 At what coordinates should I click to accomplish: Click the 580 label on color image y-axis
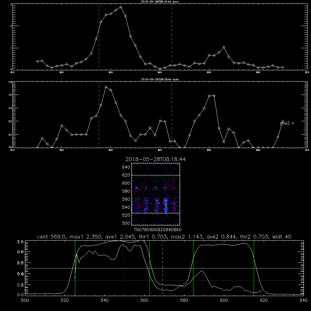coord(126,191)
